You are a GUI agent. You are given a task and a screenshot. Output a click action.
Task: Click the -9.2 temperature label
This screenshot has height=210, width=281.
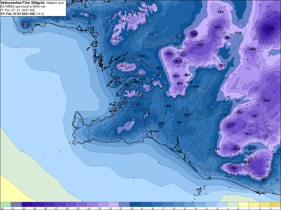point(74,16)
